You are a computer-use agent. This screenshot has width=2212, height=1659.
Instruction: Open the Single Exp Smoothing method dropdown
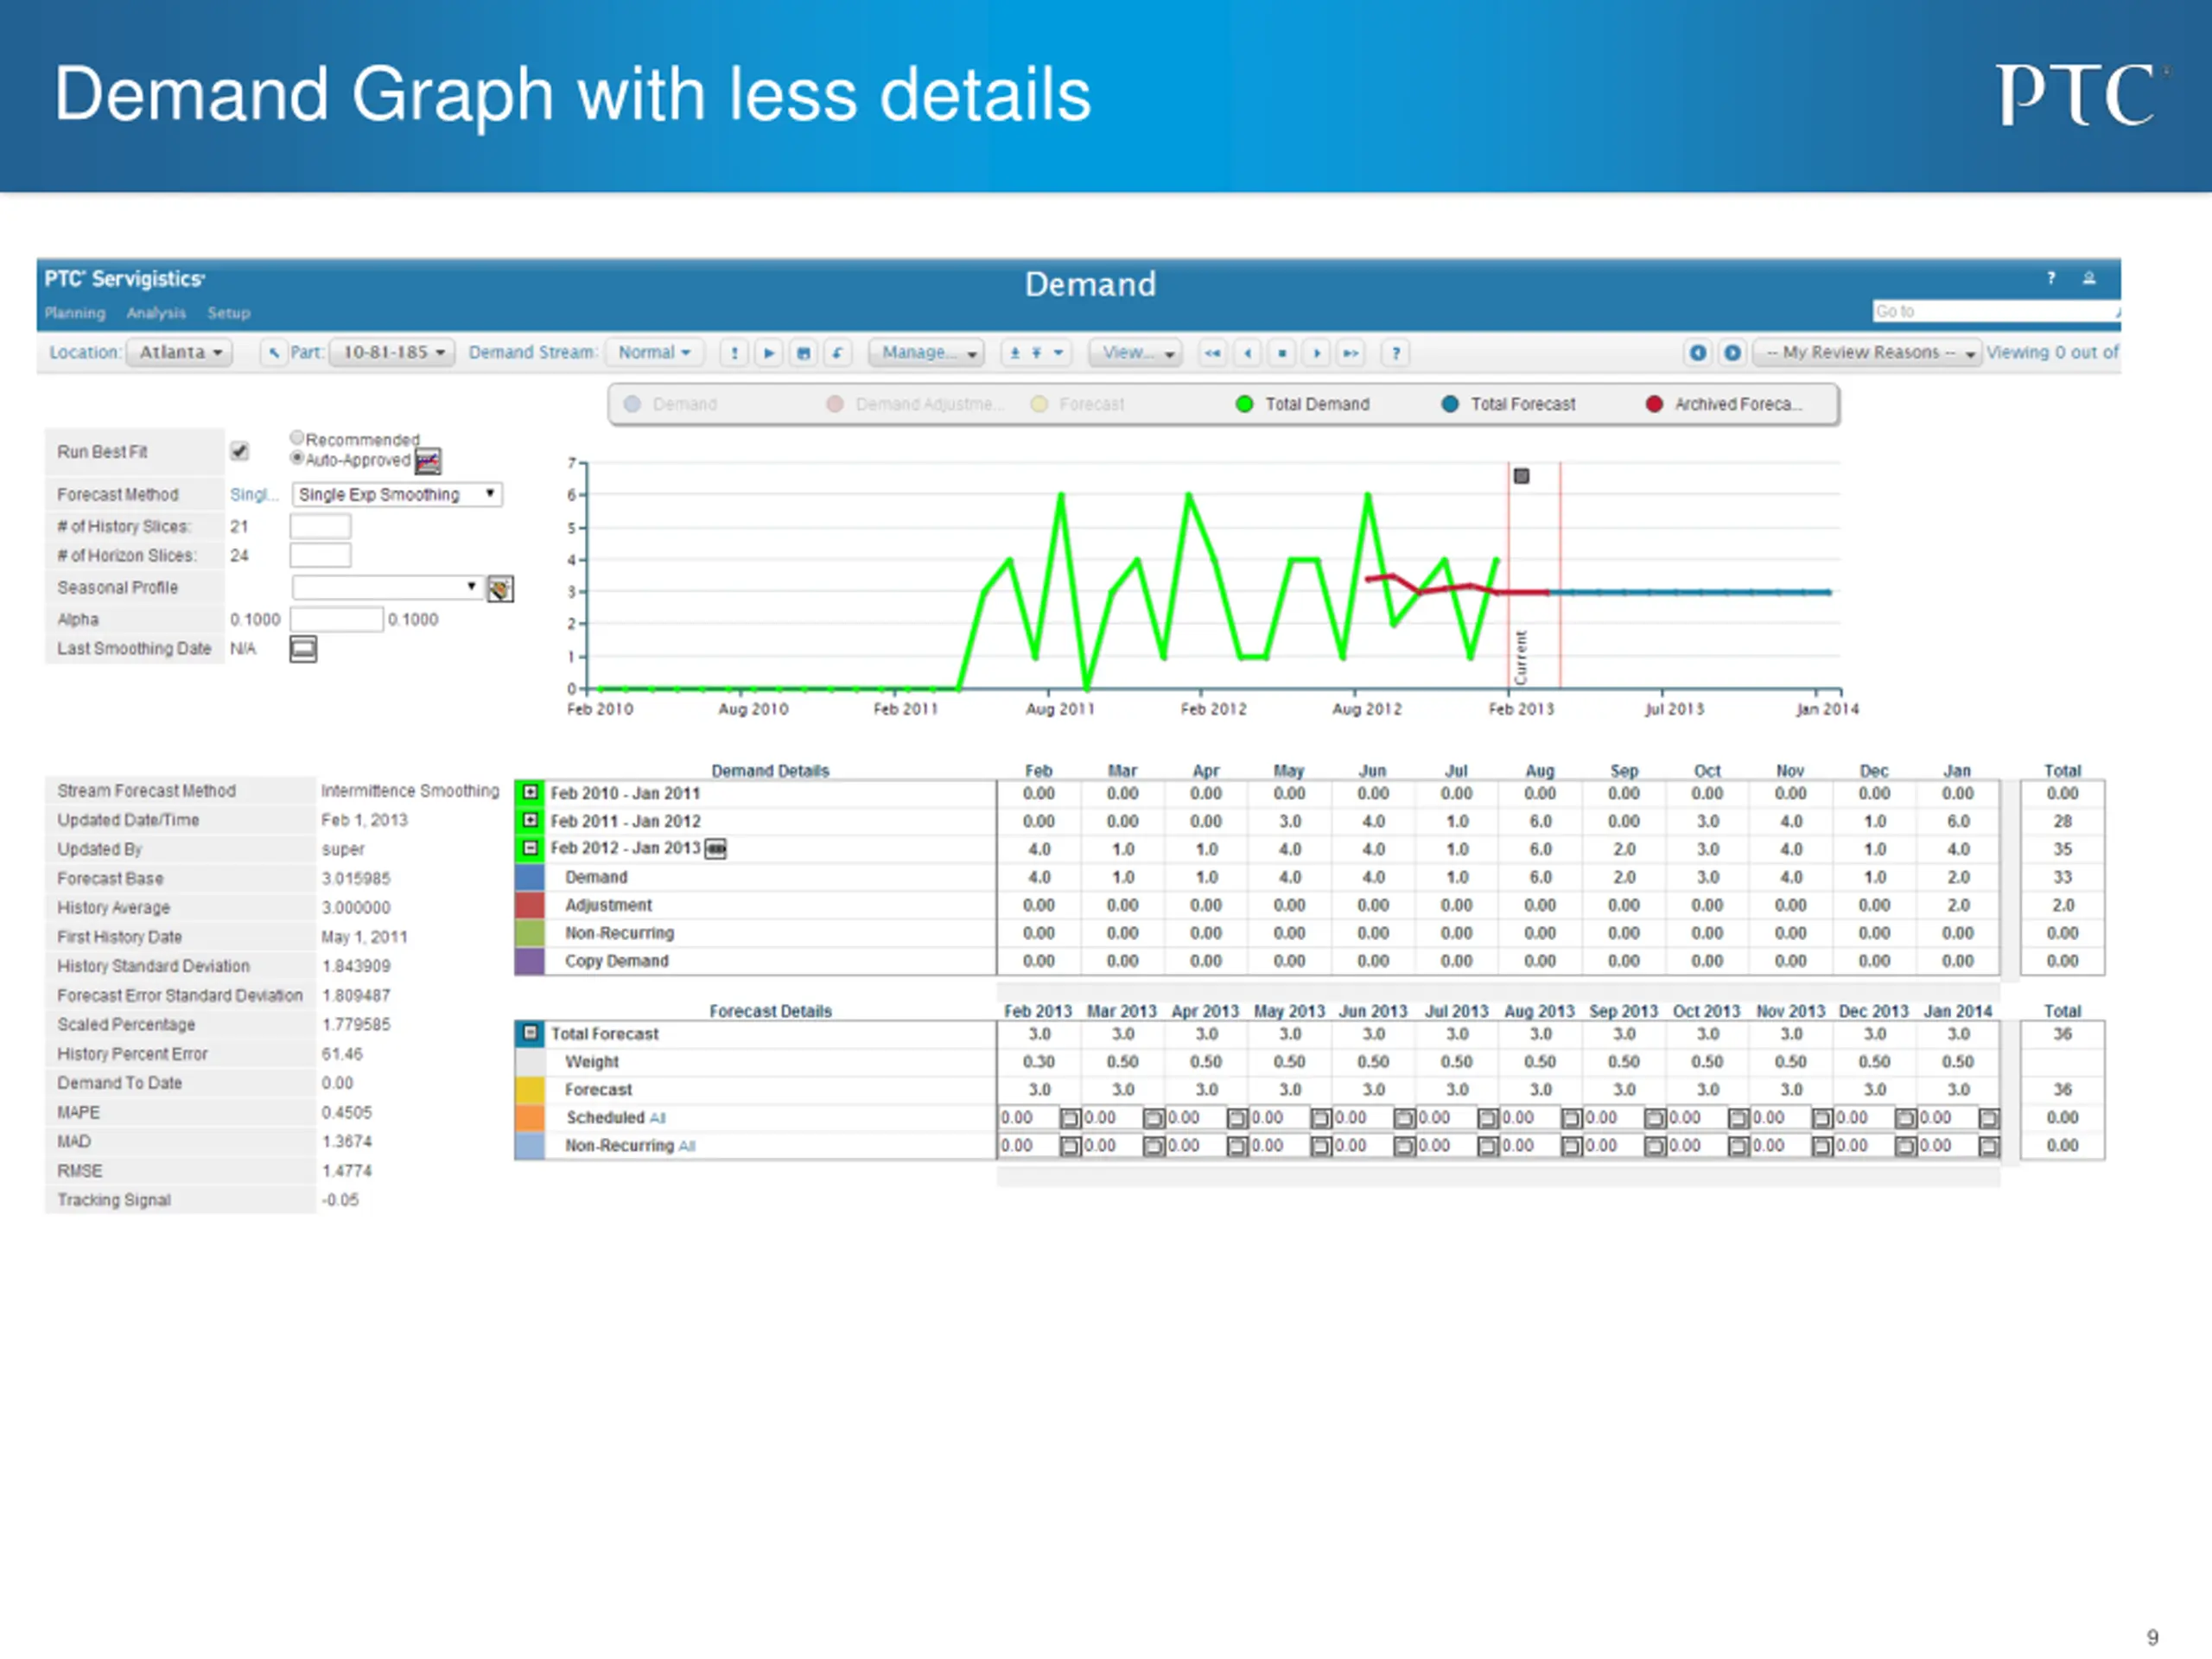(x=397, y=494)
